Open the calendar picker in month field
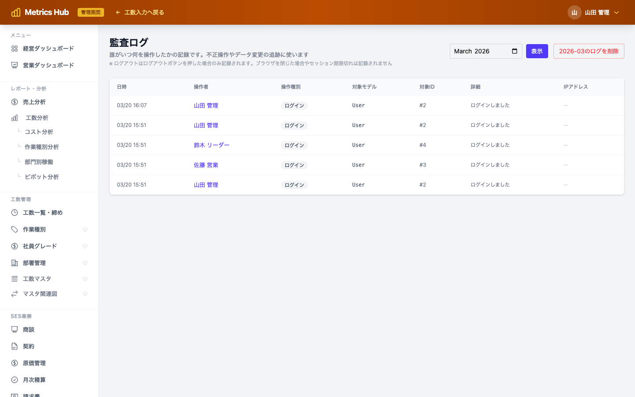 tap(514, 51)
